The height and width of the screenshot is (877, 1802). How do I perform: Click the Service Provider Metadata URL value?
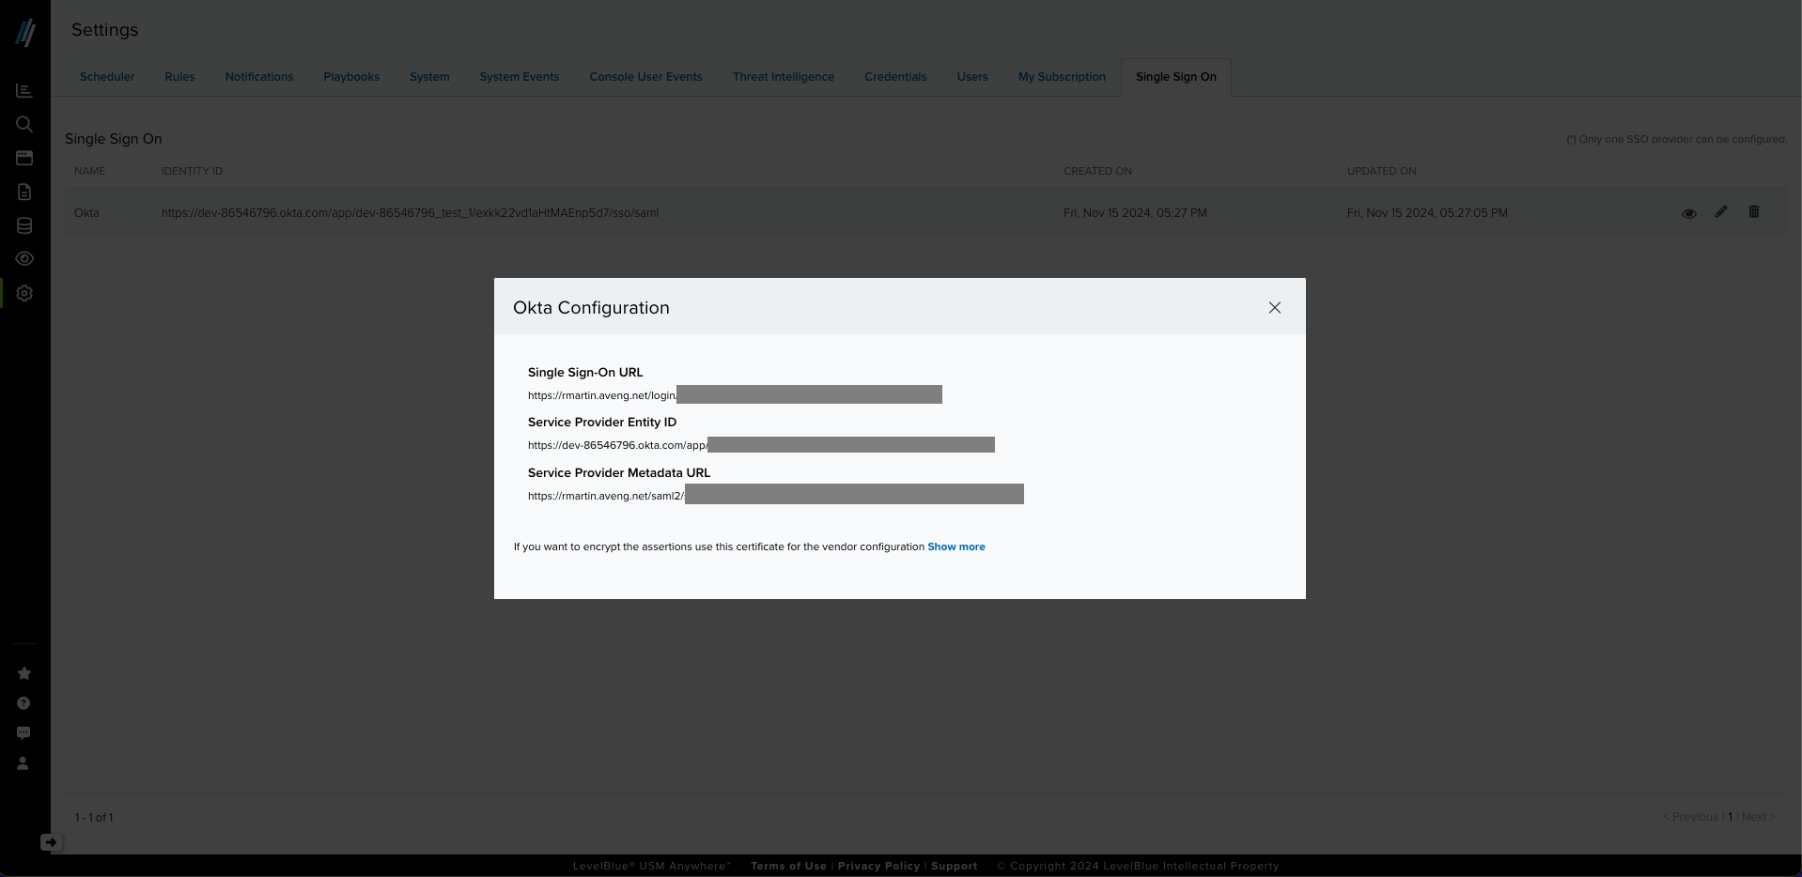[776, 495]
